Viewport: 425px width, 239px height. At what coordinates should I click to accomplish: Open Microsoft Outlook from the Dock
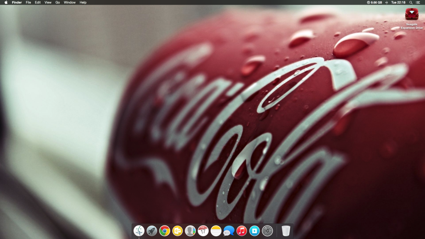point(178,231)
